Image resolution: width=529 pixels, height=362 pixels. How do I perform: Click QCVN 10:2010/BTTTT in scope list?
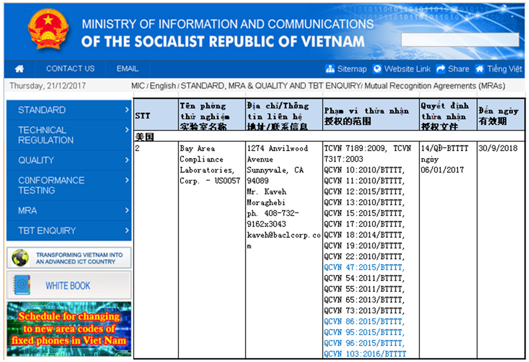(x=364, y=170)
